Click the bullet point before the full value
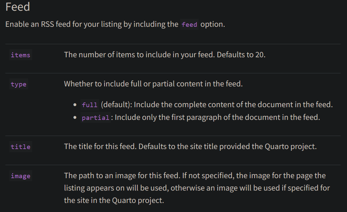Screen dimensions: 347x212 (75, 105)
